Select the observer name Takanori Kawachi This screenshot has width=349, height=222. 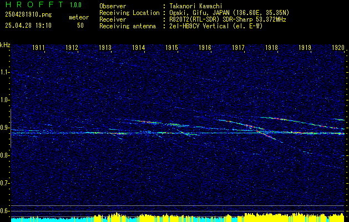[x=195, y=6]
